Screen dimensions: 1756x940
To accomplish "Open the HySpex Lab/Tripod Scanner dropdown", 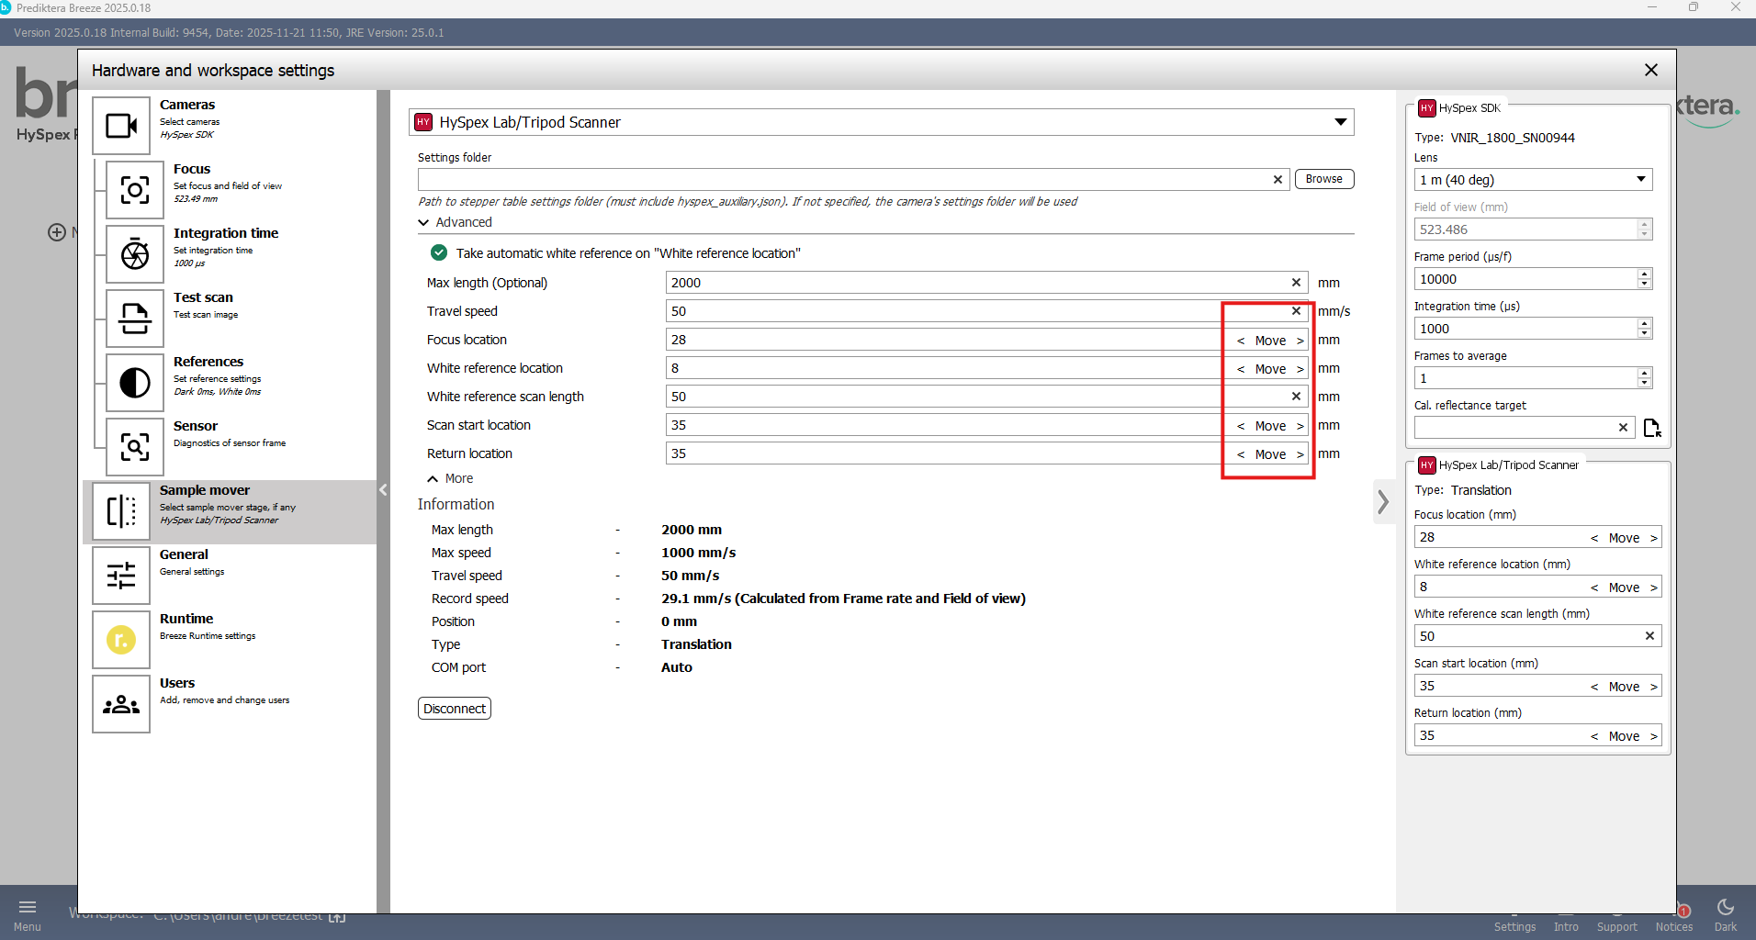I will (x=1340, y=122).
